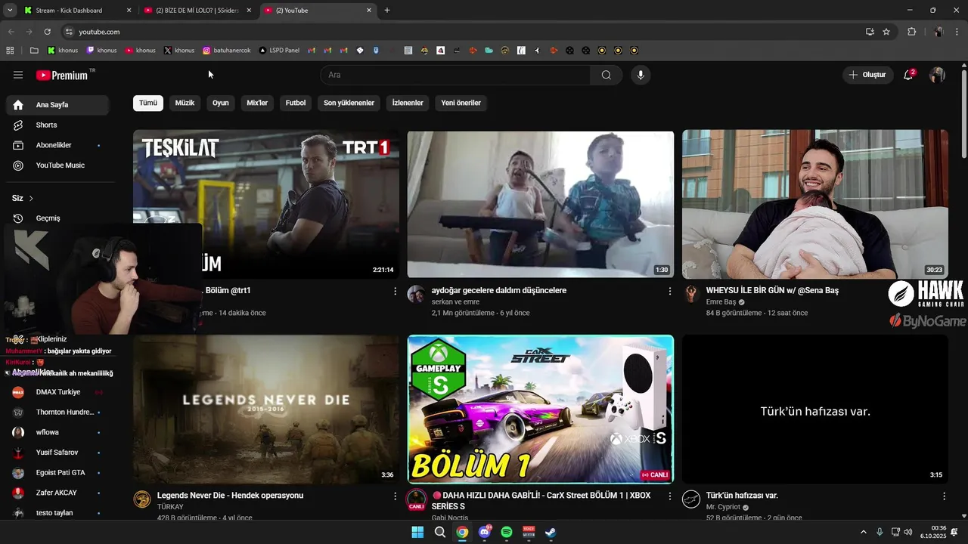Open the Chrome tab search dropdown
Screen dimensions: 968x544
(x=10, y=11)
